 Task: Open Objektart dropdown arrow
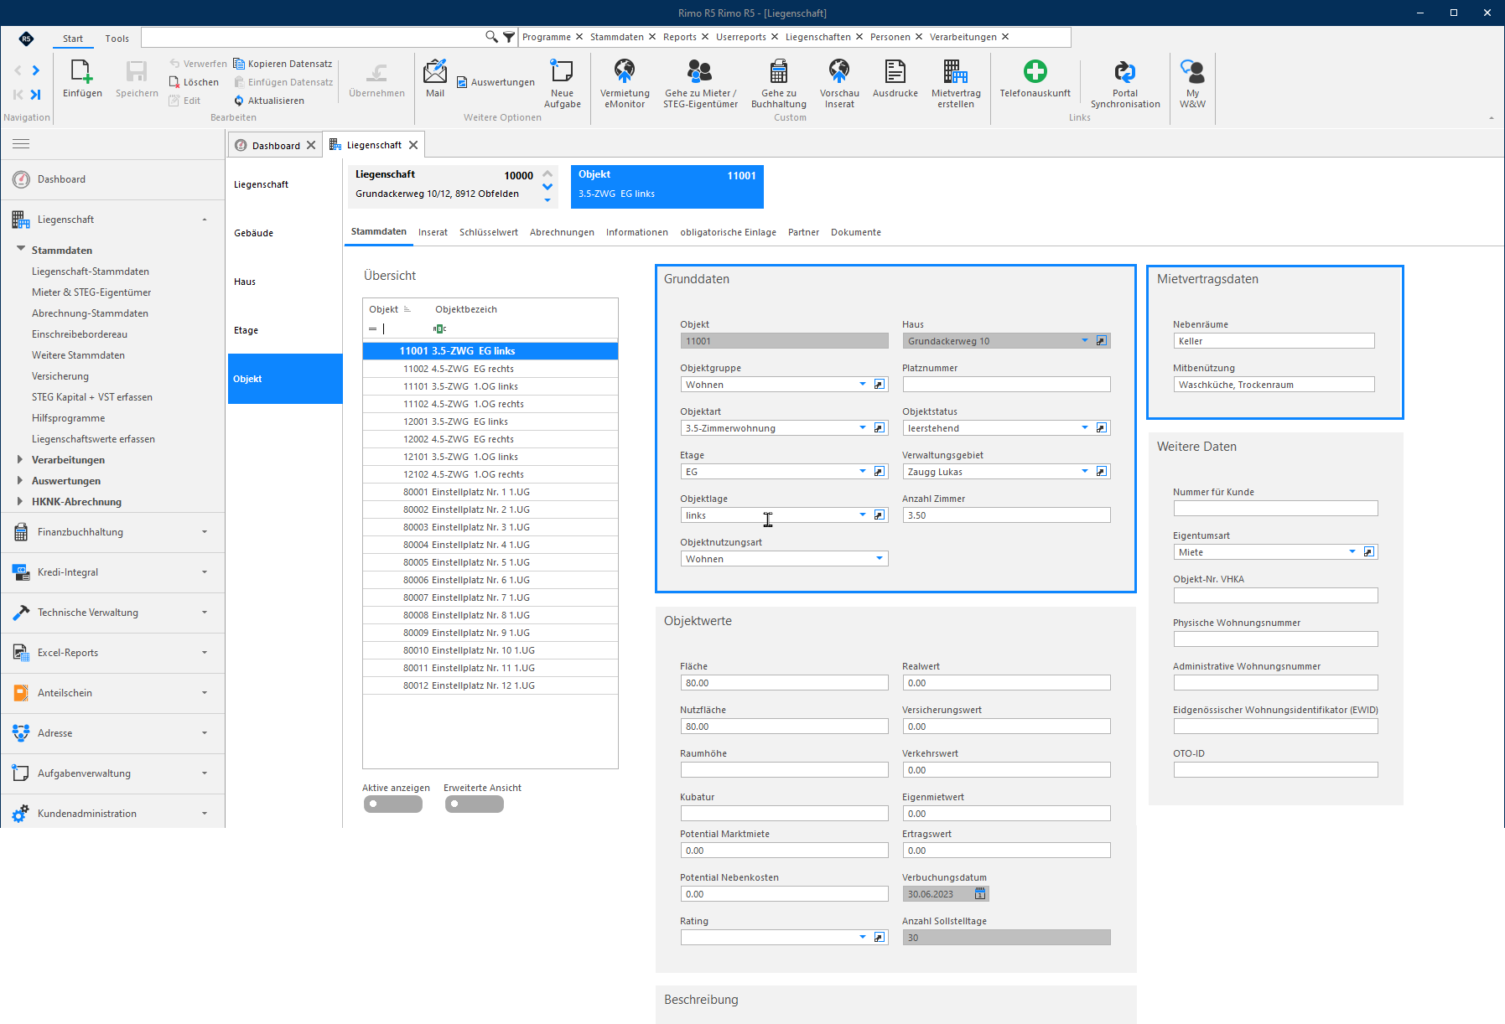click(x=863, y=428)
